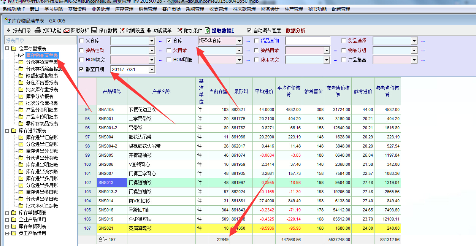This screenshot has height=246, width=476.
Task: Click the 附加条件 icon
Action: 179,30
